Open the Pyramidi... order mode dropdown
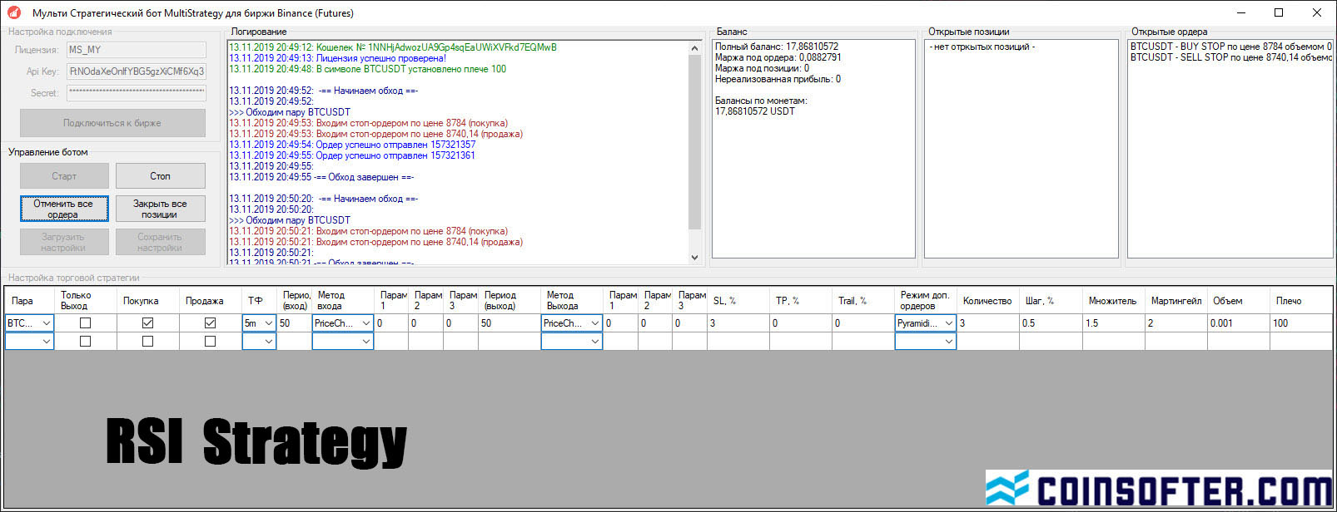The height and width of the screenshot is (512, 1337). pyautogui.click(x=926, y=323)
